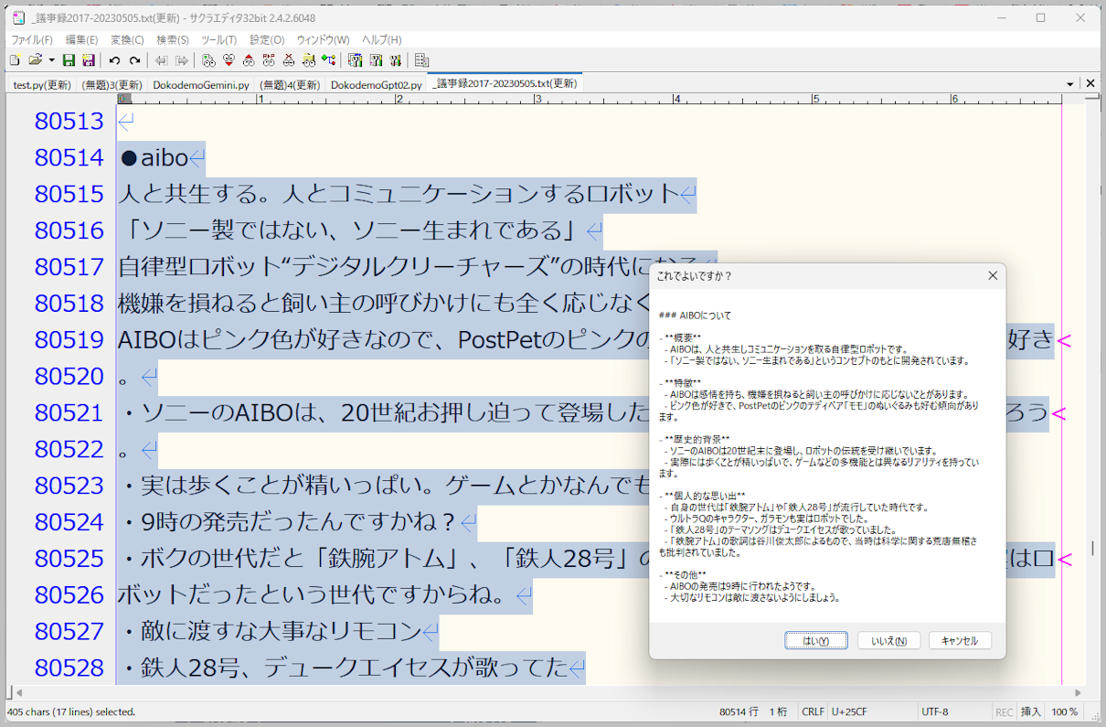Open Find with the binoculars icon

pyautogui.click(x=208, y=60)
